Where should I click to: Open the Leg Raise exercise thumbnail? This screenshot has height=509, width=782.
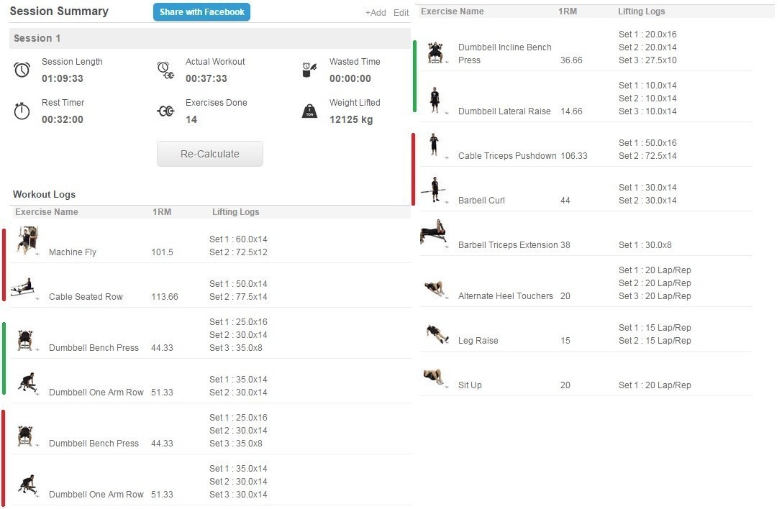coord(436,333)
